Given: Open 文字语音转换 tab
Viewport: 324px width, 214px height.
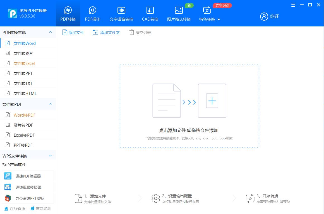Looking at the screenshot, I should point(121,14).
